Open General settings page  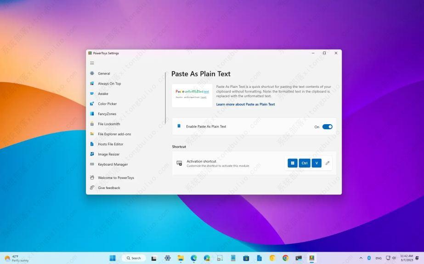tap(104, 74)
